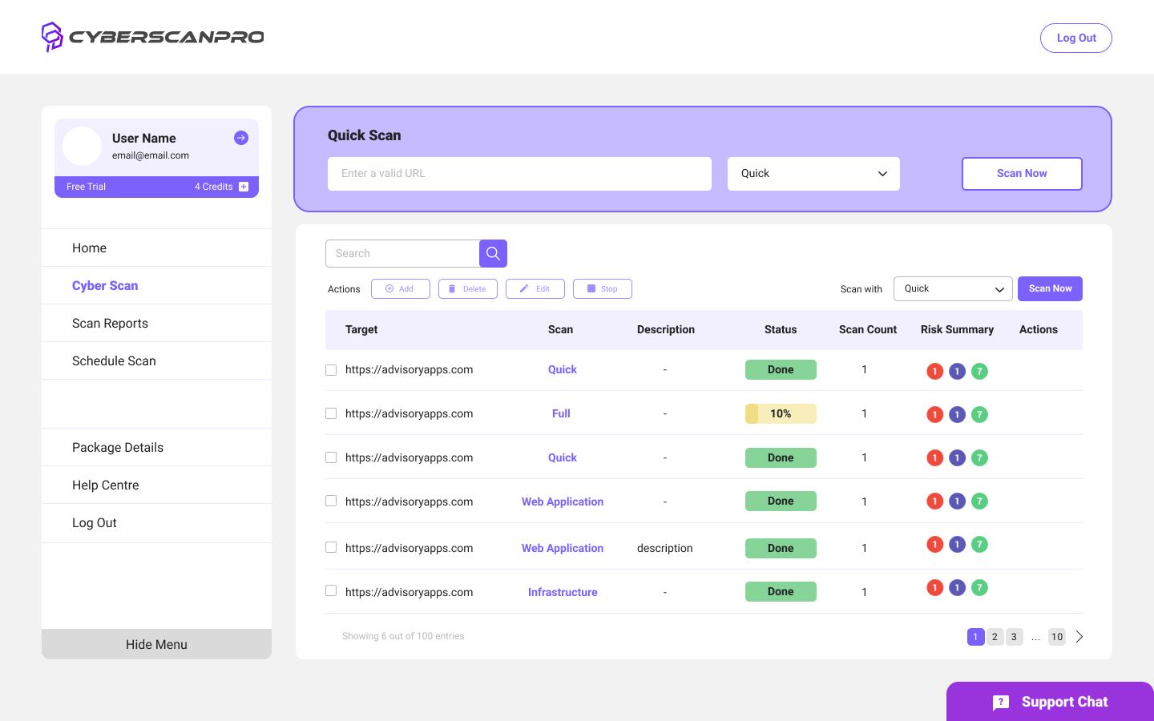This screenshot has height=721, width=1154.
Task: Select current page 1 button
Action: click(975, 637)
